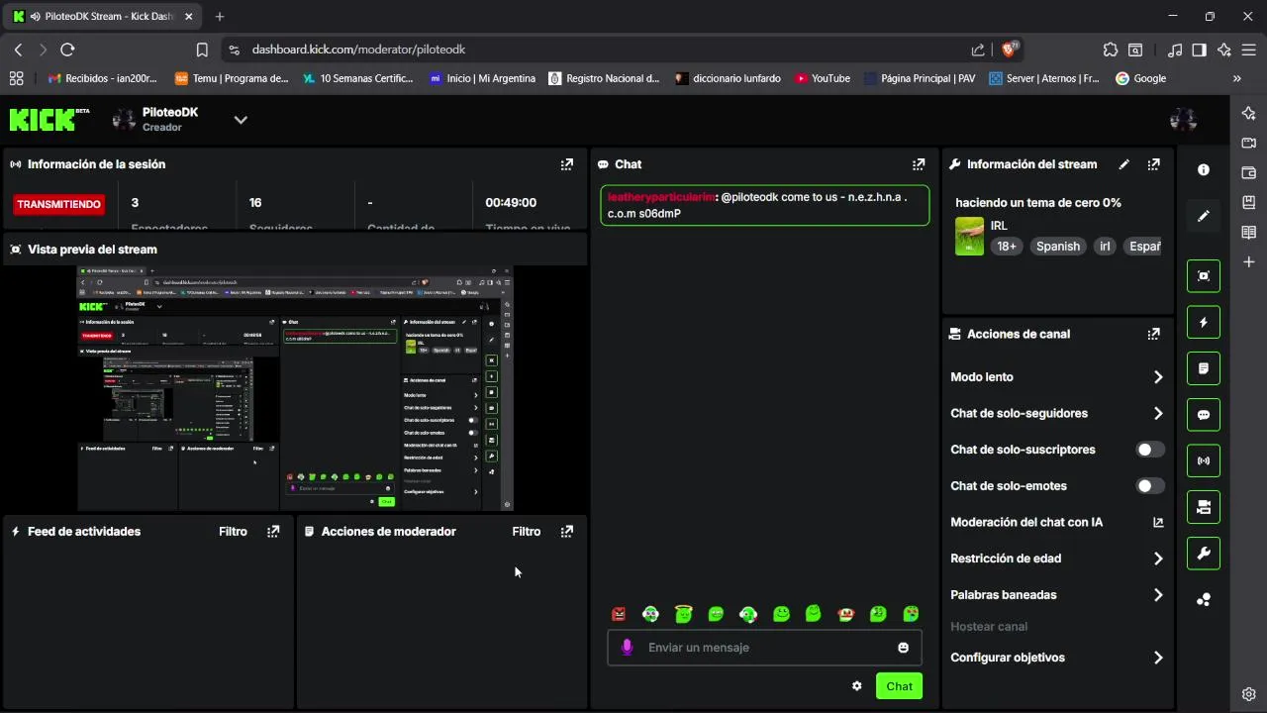Pop out the Información del stream panel
The width and height of the screenshot is (1267, 713).
(1153, 164)
